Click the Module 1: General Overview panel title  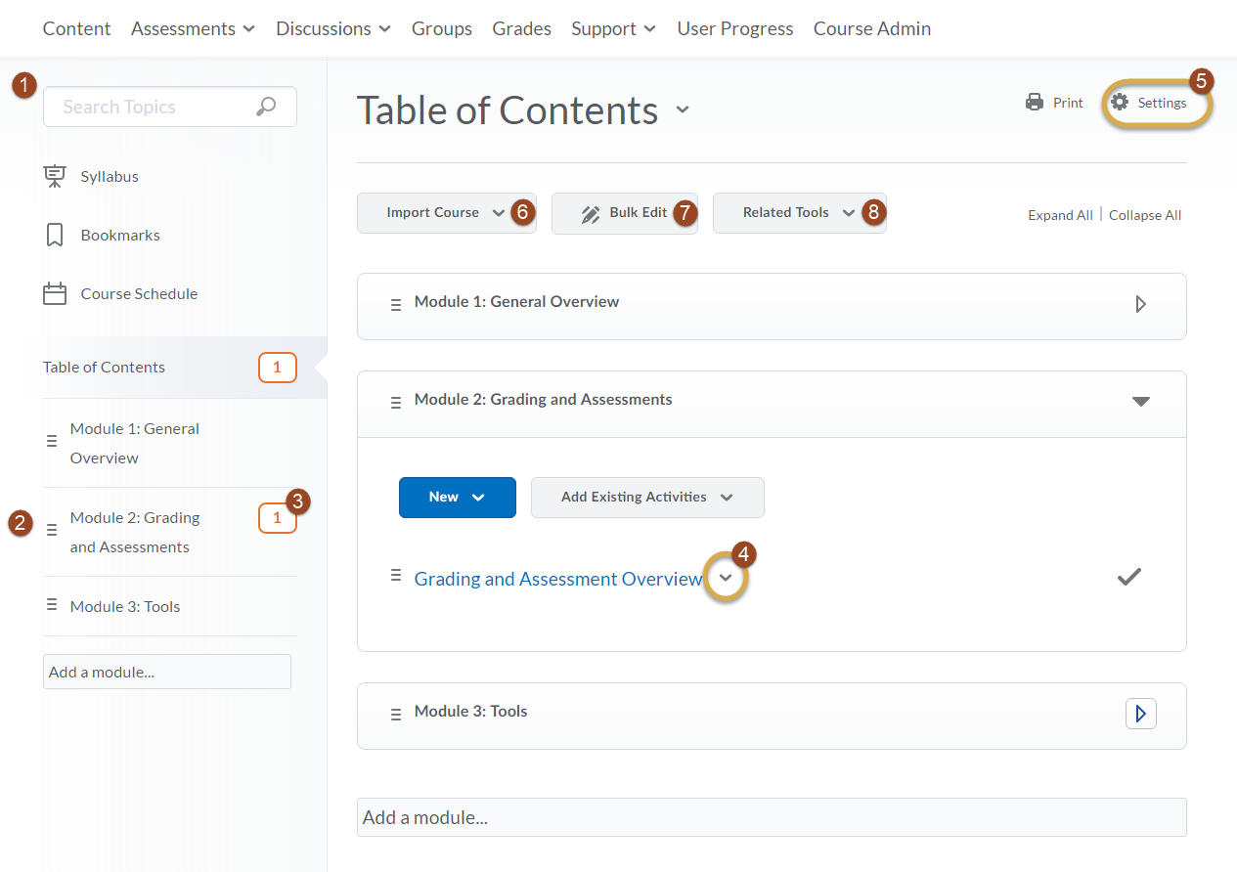516,302
